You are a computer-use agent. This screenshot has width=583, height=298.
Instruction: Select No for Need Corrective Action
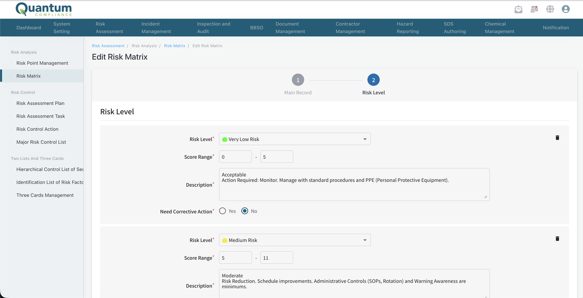click(245, 211)
